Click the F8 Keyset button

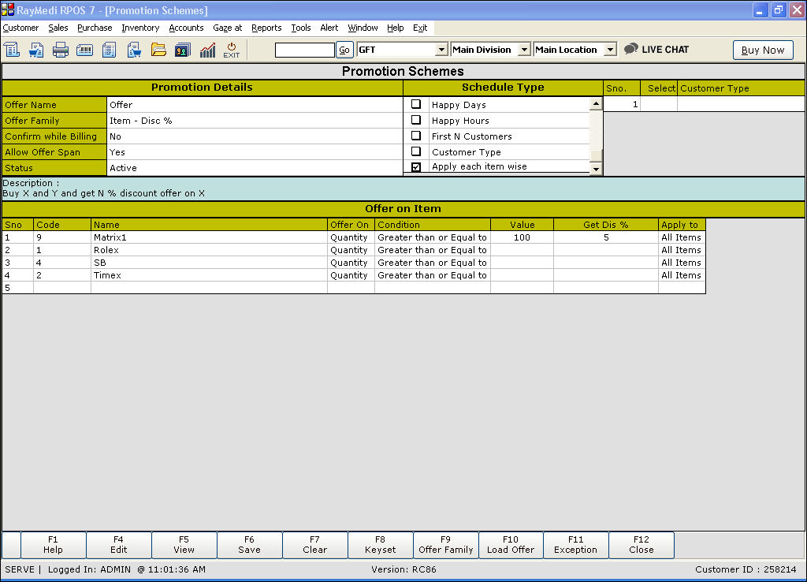(x=381, y=545)
